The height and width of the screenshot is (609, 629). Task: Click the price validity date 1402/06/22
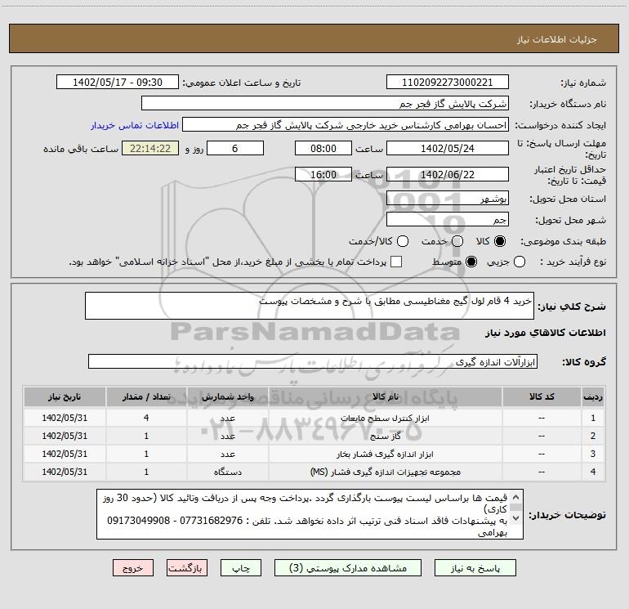pos(448,174)
